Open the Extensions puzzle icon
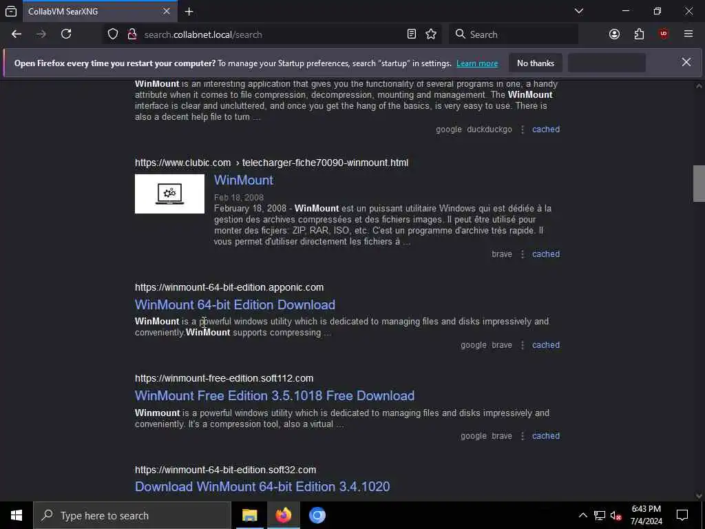705x529 pixels. tap(639, 34)
